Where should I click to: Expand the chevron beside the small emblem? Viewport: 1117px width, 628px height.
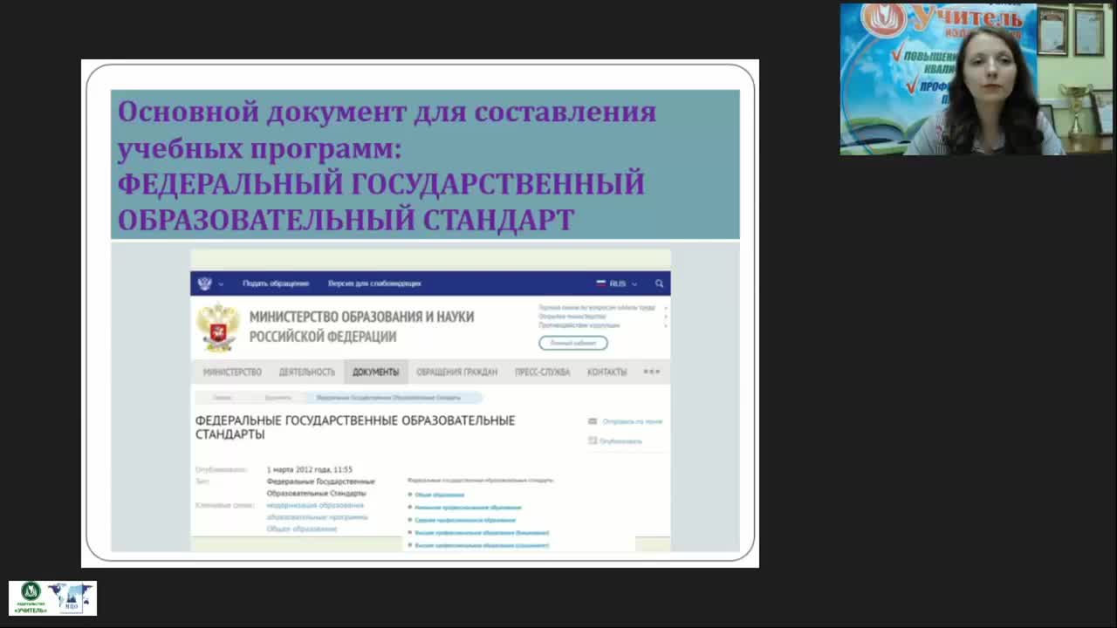[222, 284]
